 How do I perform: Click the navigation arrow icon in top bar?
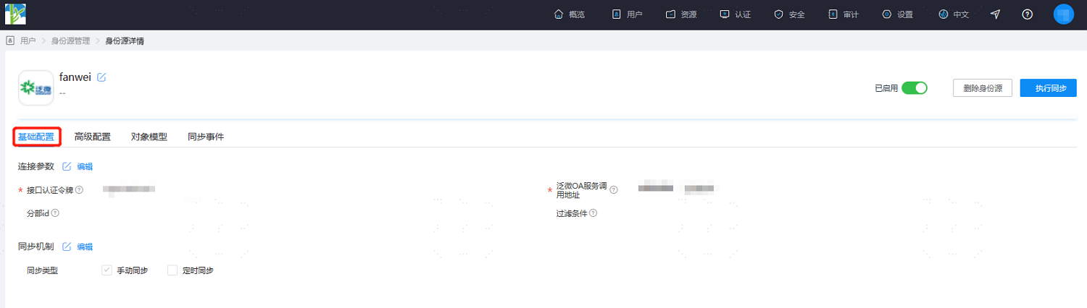coord(996,14)
